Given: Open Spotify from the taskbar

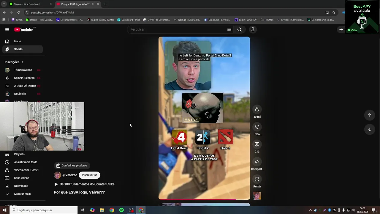Looking at the screenshot, I should point(121,210).
